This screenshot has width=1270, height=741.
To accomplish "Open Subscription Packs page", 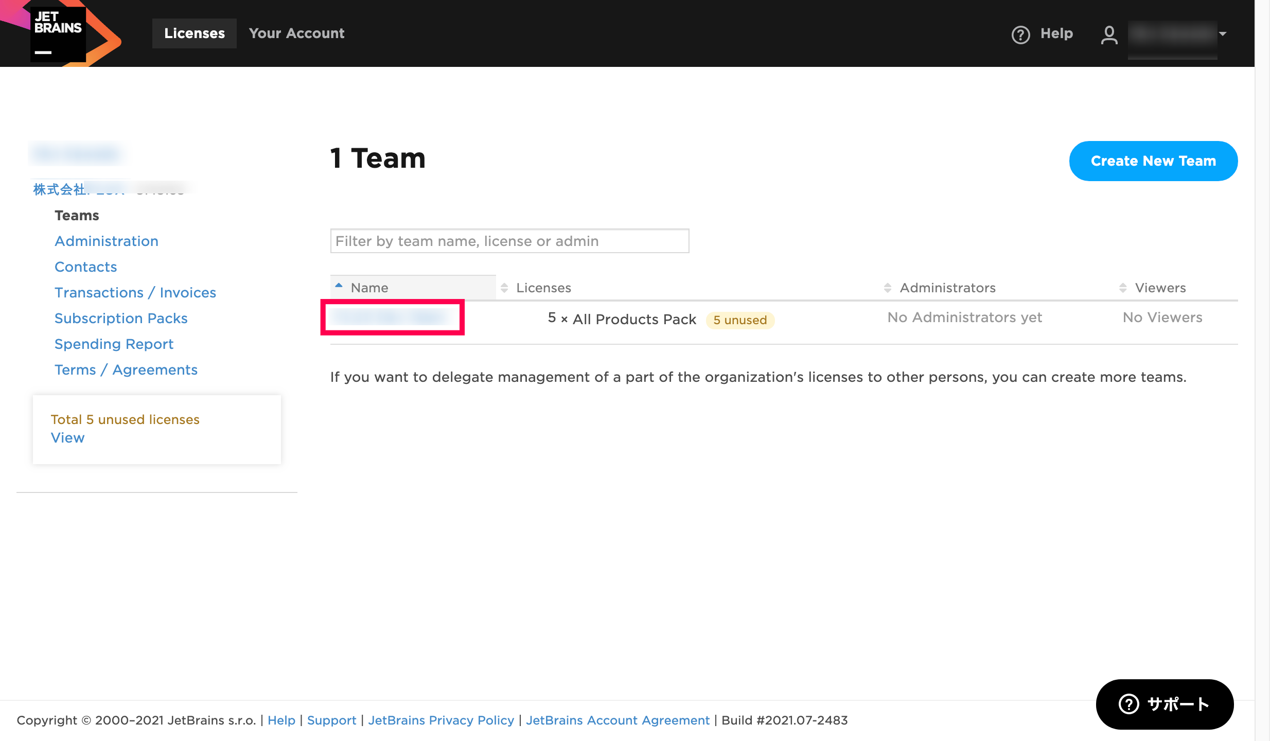I will 121,318.
